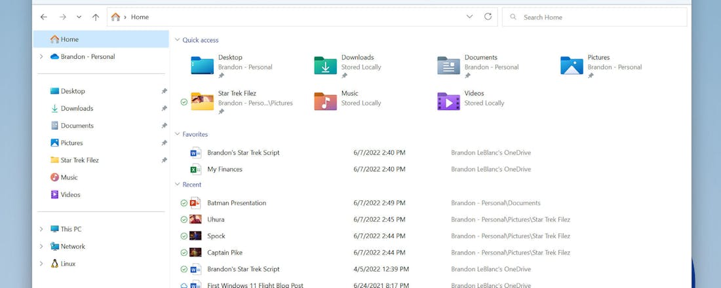The height and width of the screenshot is (288, 721).
Task: Open Pictures in the sidebar
Action: click(x=71, y=143)
